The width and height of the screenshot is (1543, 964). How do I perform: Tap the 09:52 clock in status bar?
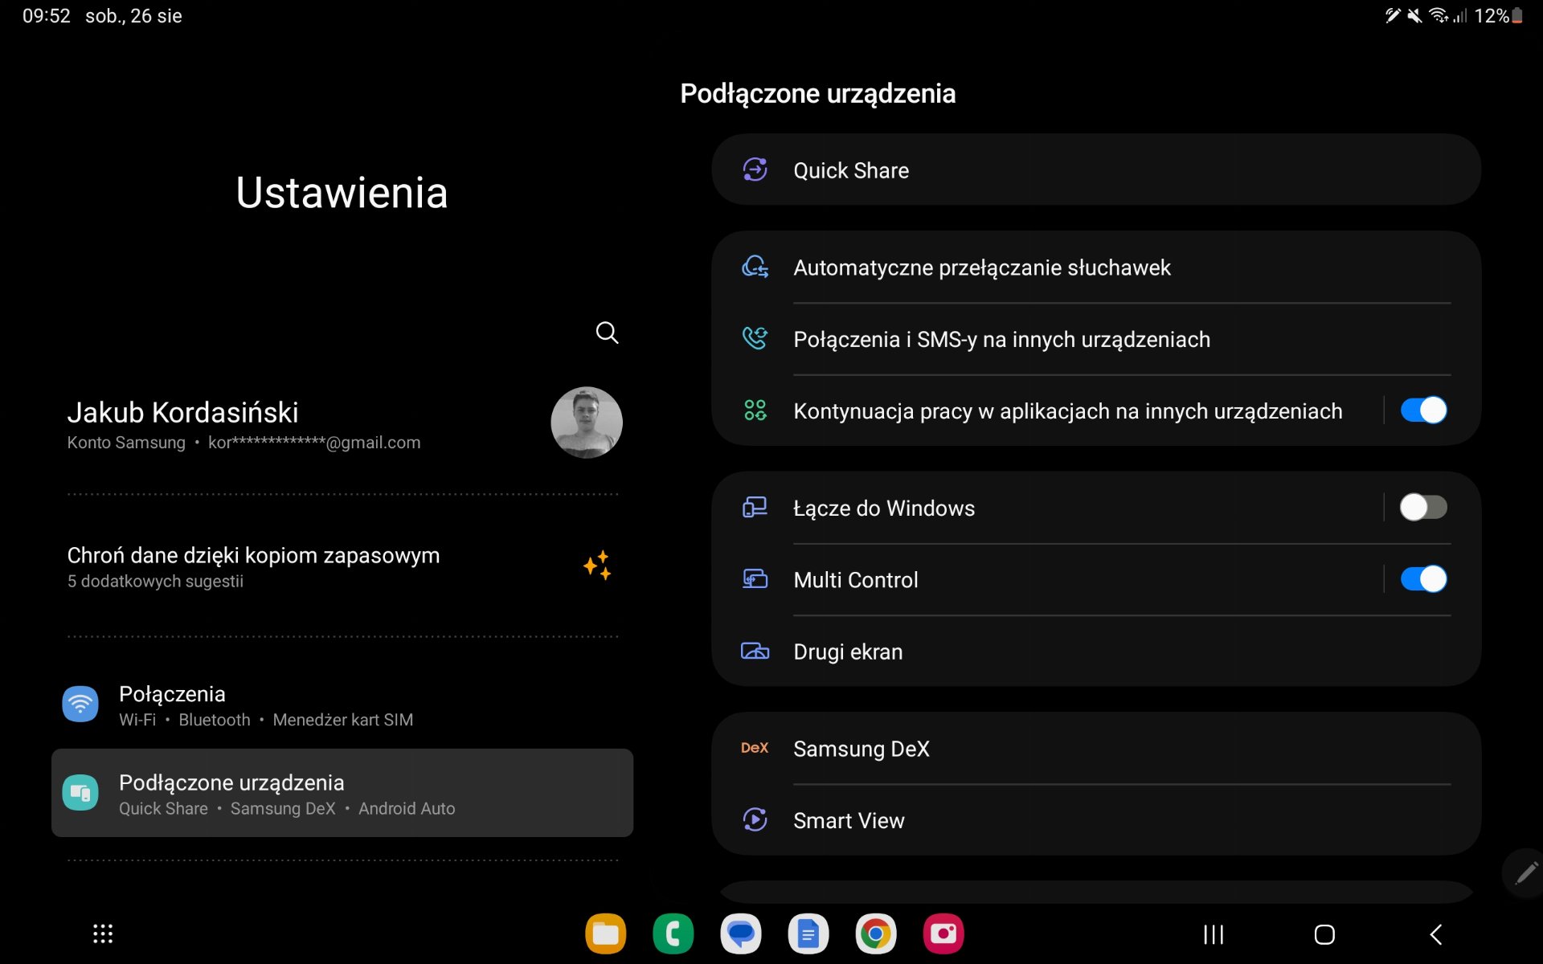coord(47,16)
